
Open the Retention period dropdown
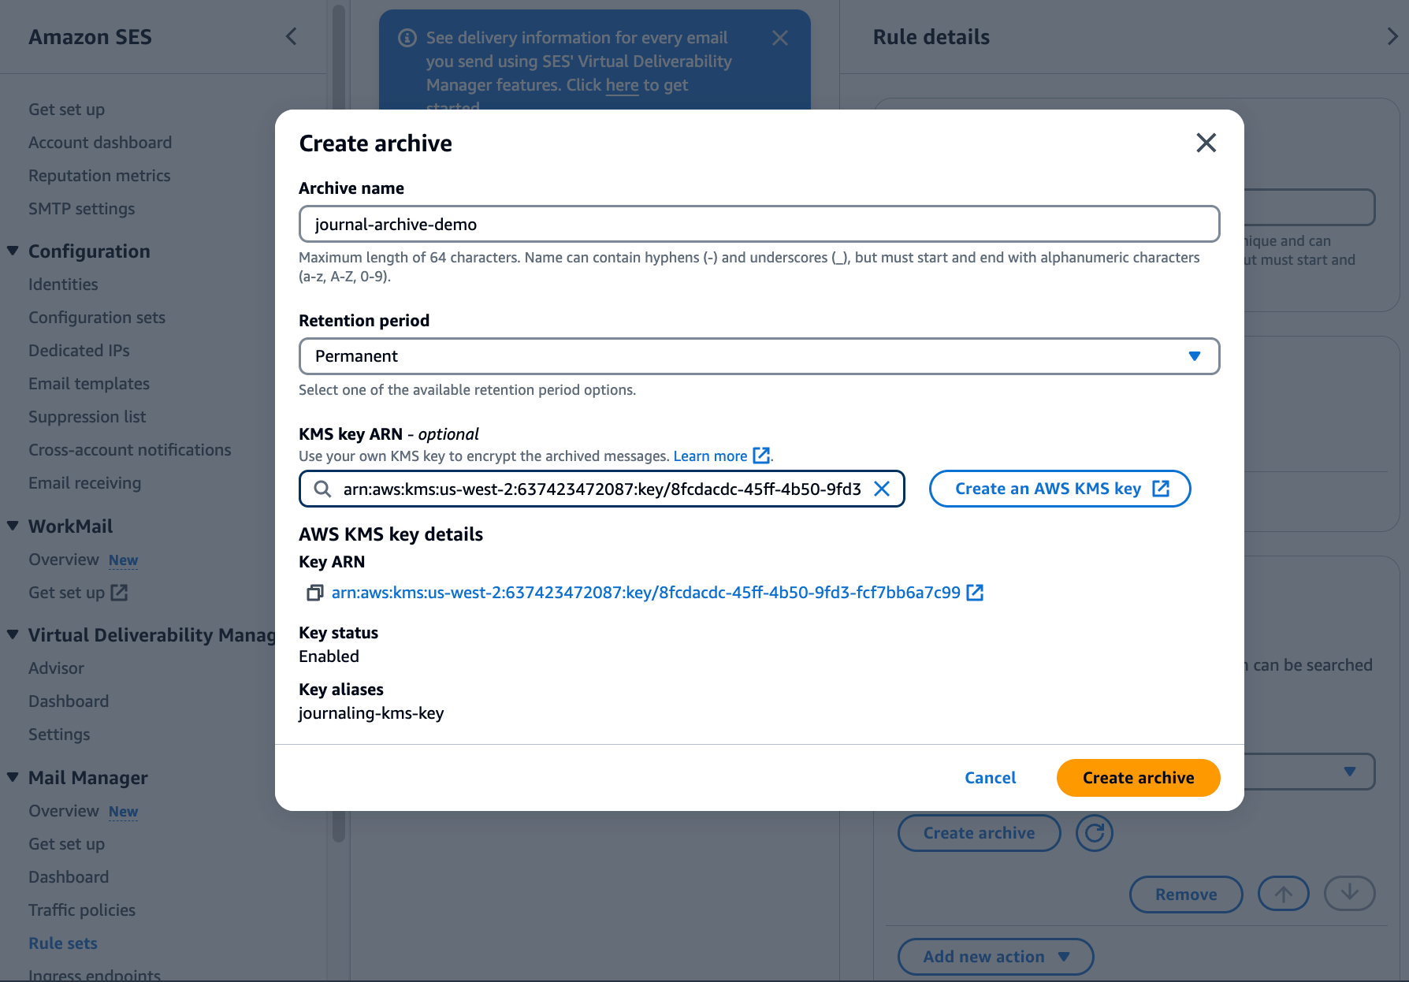(x=1195, y=356)
